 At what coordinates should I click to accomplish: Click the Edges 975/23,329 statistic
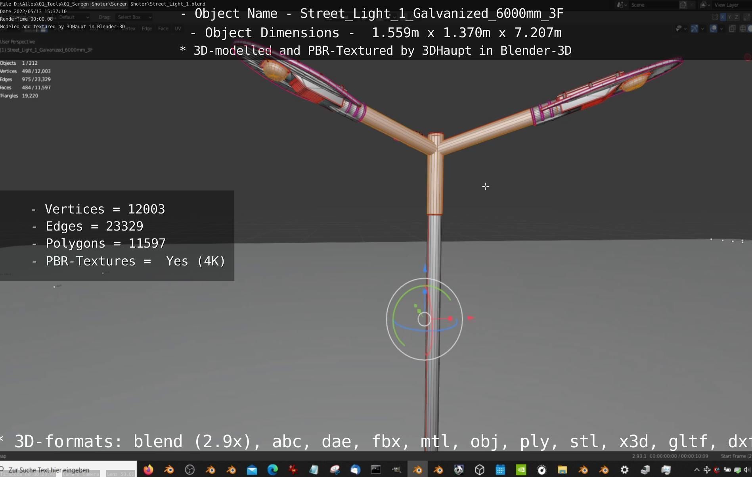(25, 79)
